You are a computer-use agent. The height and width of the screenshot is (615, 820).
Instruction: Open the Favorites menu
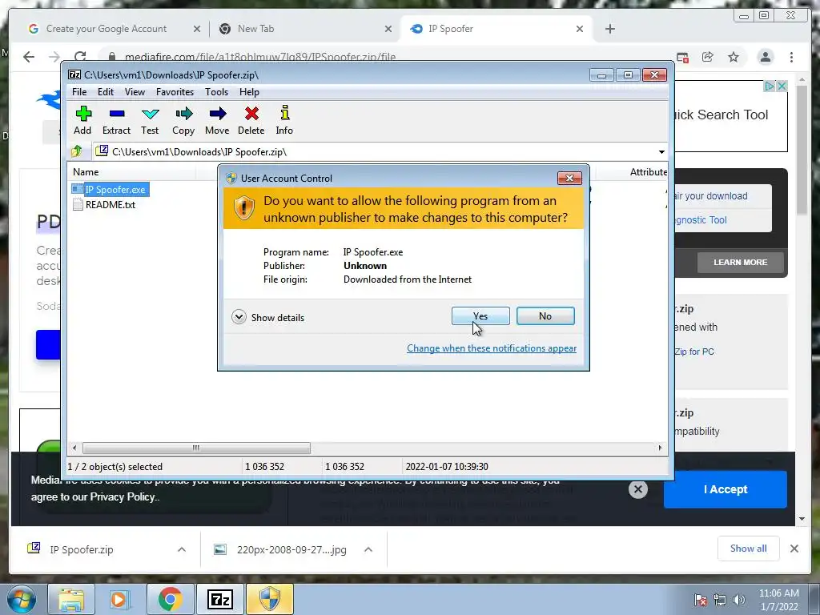coord(175,92)
